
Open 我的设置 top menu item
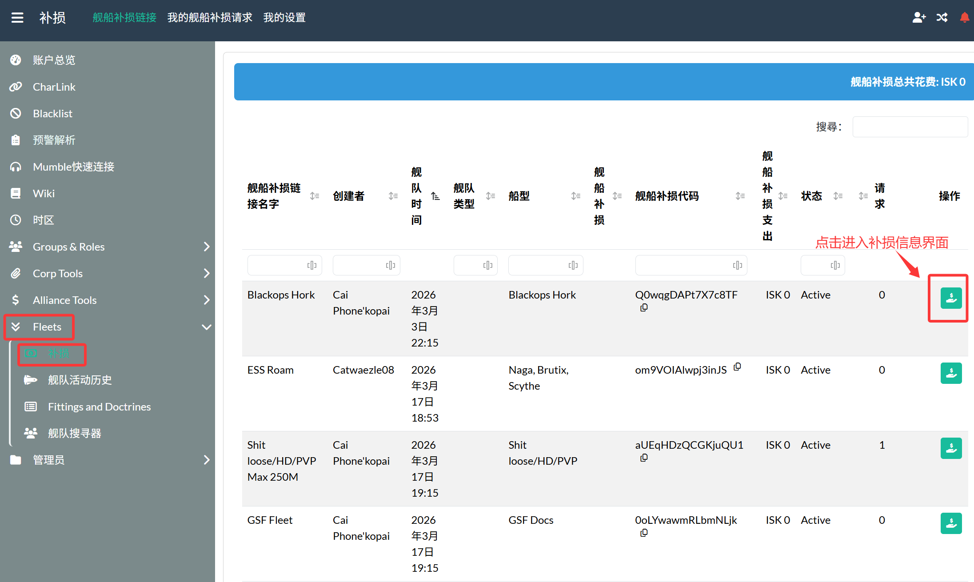coord(284,18)
